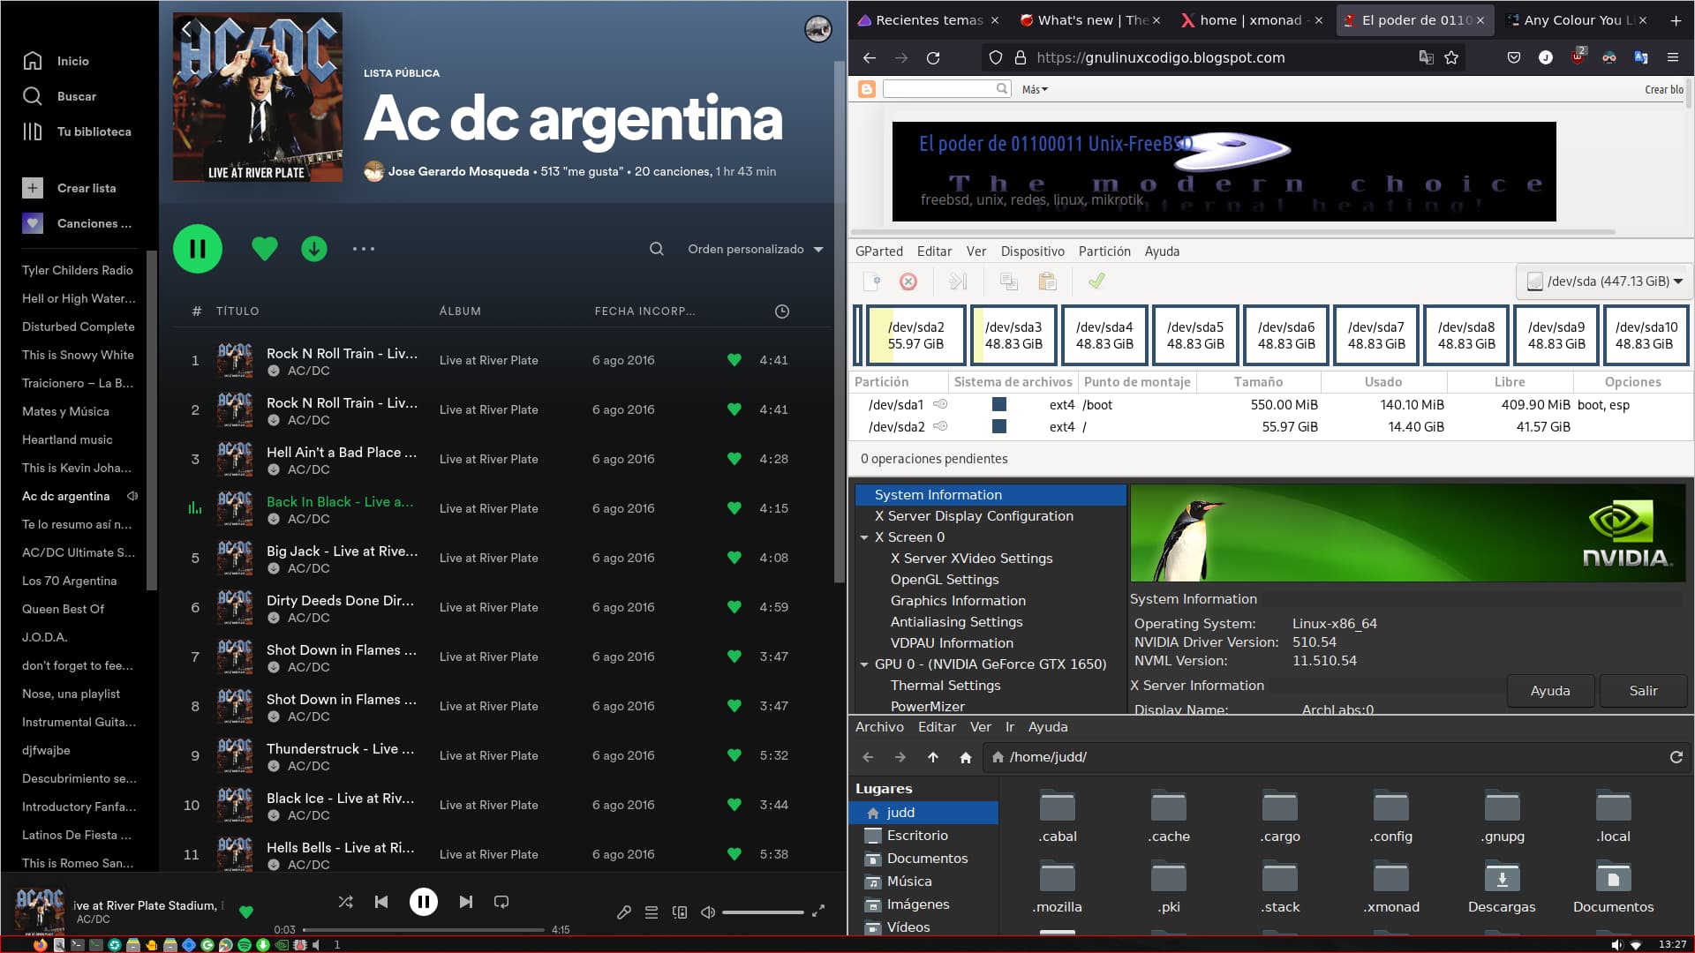This screenshot has height=953, width=1695.
Task: Unlike Big Jack track heart
Action: coord(734,558)
